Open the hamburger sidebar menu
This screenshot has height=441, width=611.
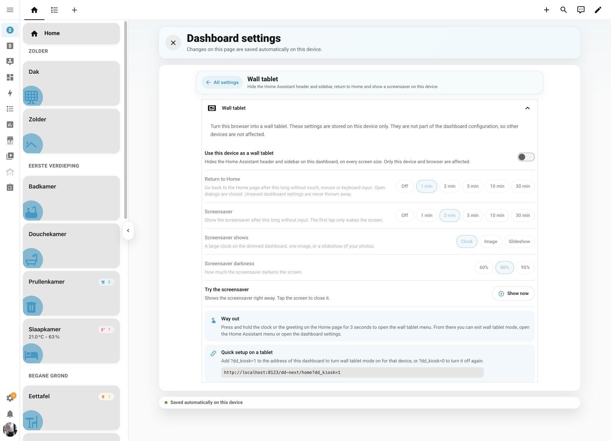coord(10,10)
